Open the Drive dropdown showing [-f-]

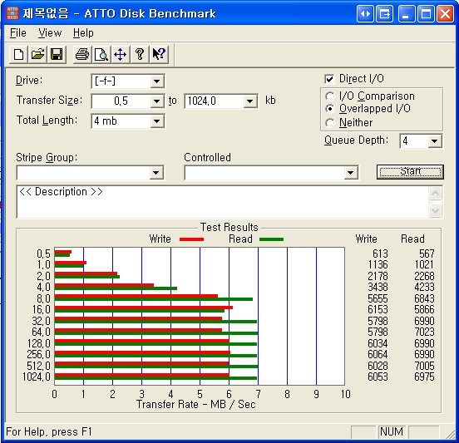tap(156, 81)
